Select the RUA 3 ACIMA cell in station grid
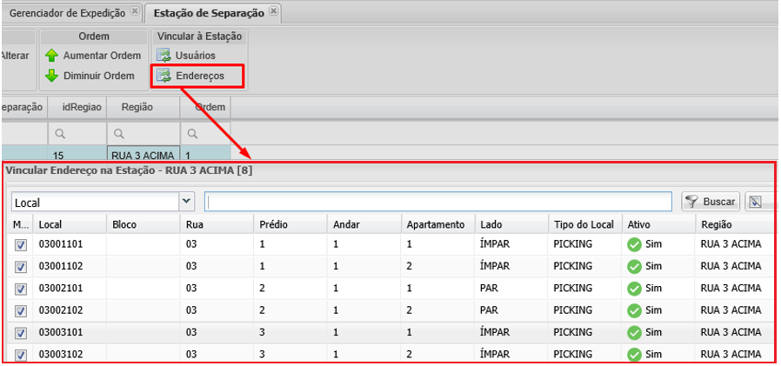 click(144, 155)
